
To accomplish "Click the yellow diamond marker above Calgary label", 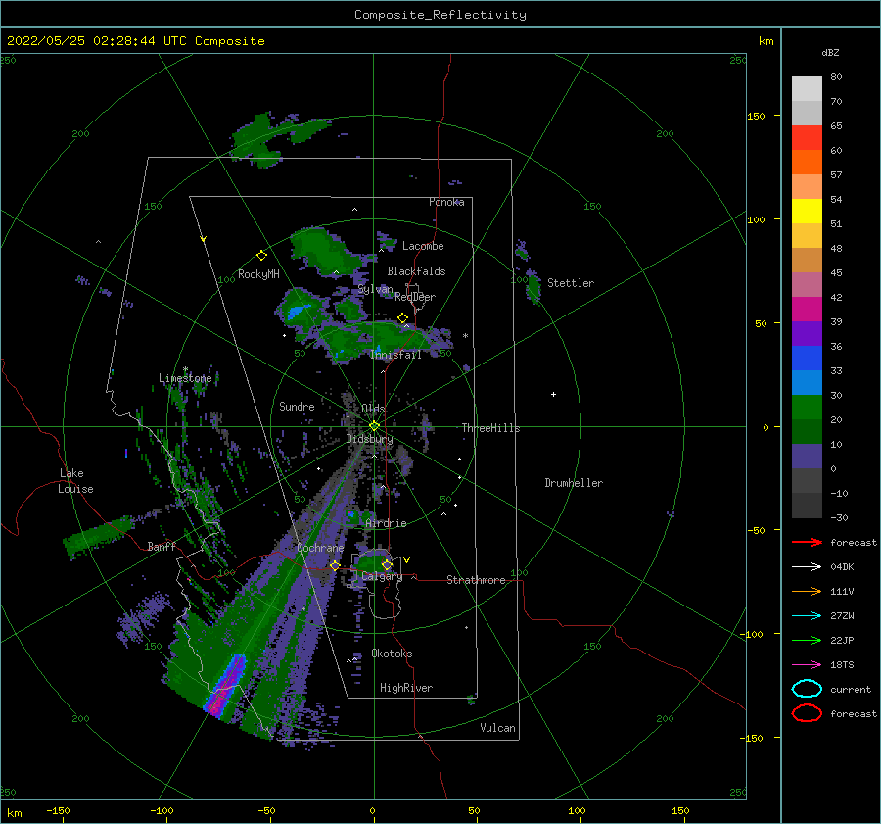I will pyautogui.click(x=387, y=564).
